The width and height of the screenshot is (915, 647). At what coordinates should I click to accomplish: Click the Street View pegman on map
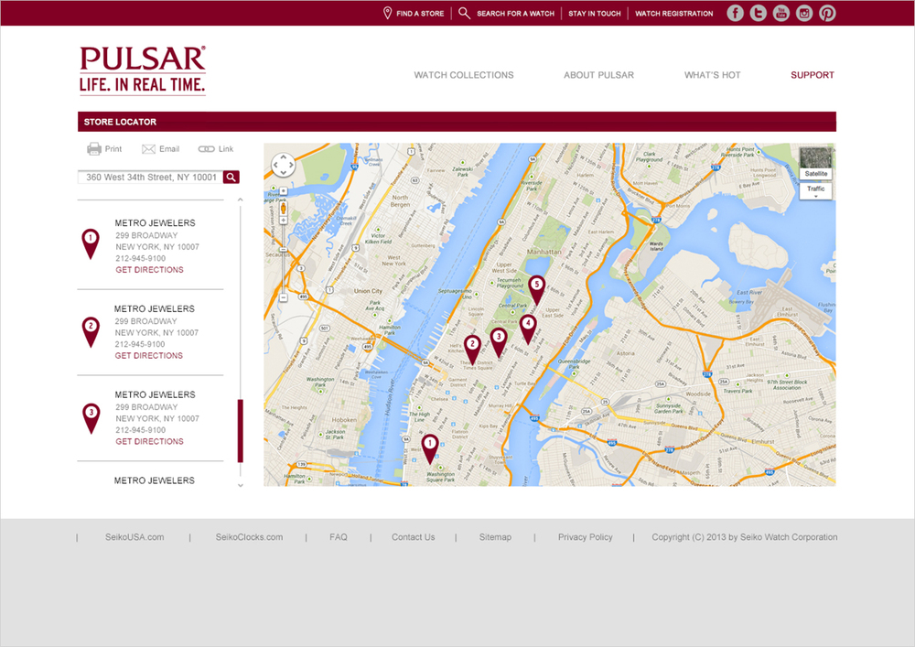tap(283, 209)
